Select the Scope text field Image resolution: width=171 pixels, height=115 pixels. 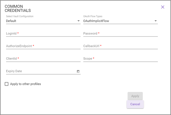[x=120, y=59]
